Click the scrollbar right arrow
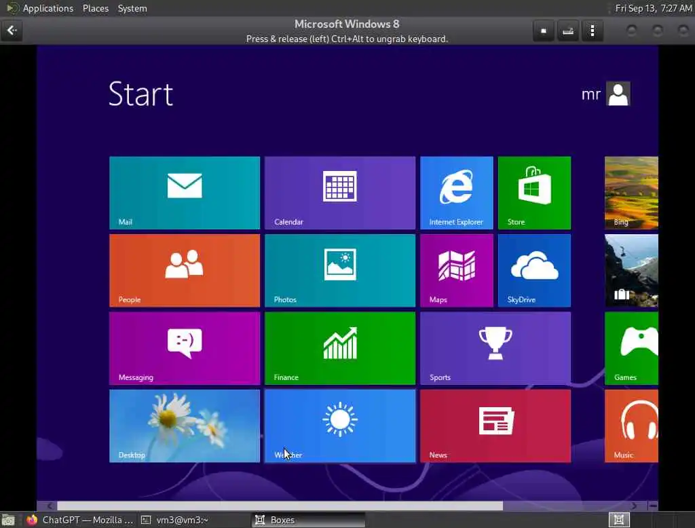 point(634,506)
